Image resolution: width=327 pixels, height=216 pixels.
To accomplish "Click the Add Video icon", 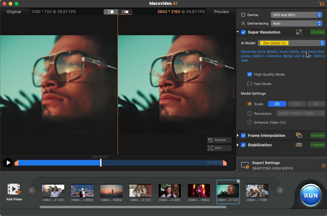I will (14, 189).
